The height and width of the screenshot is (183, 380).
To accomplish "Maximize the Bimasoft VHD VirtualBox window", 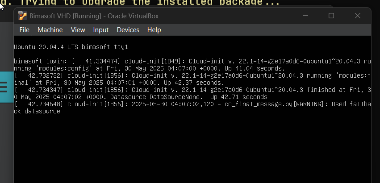I will click(331, 16).
